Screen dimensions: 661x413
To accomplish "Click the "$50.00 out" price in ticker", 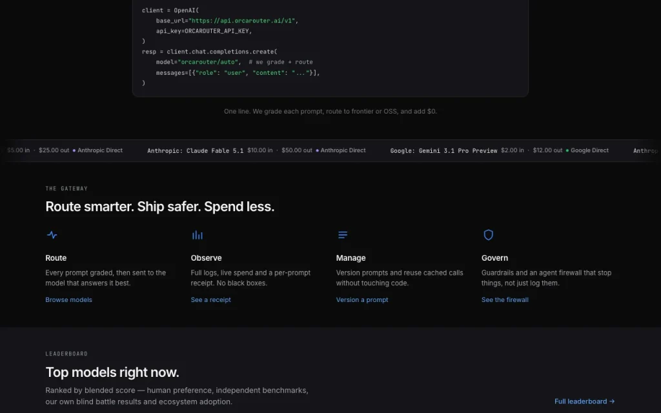I will pyautogui.click(x=297, y=150).
